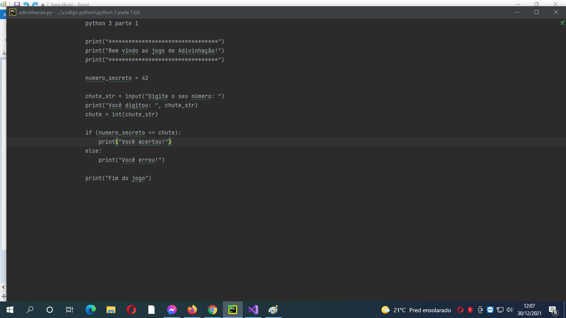Click the Windows Start button
566x318 pixels.
point(10,310)
